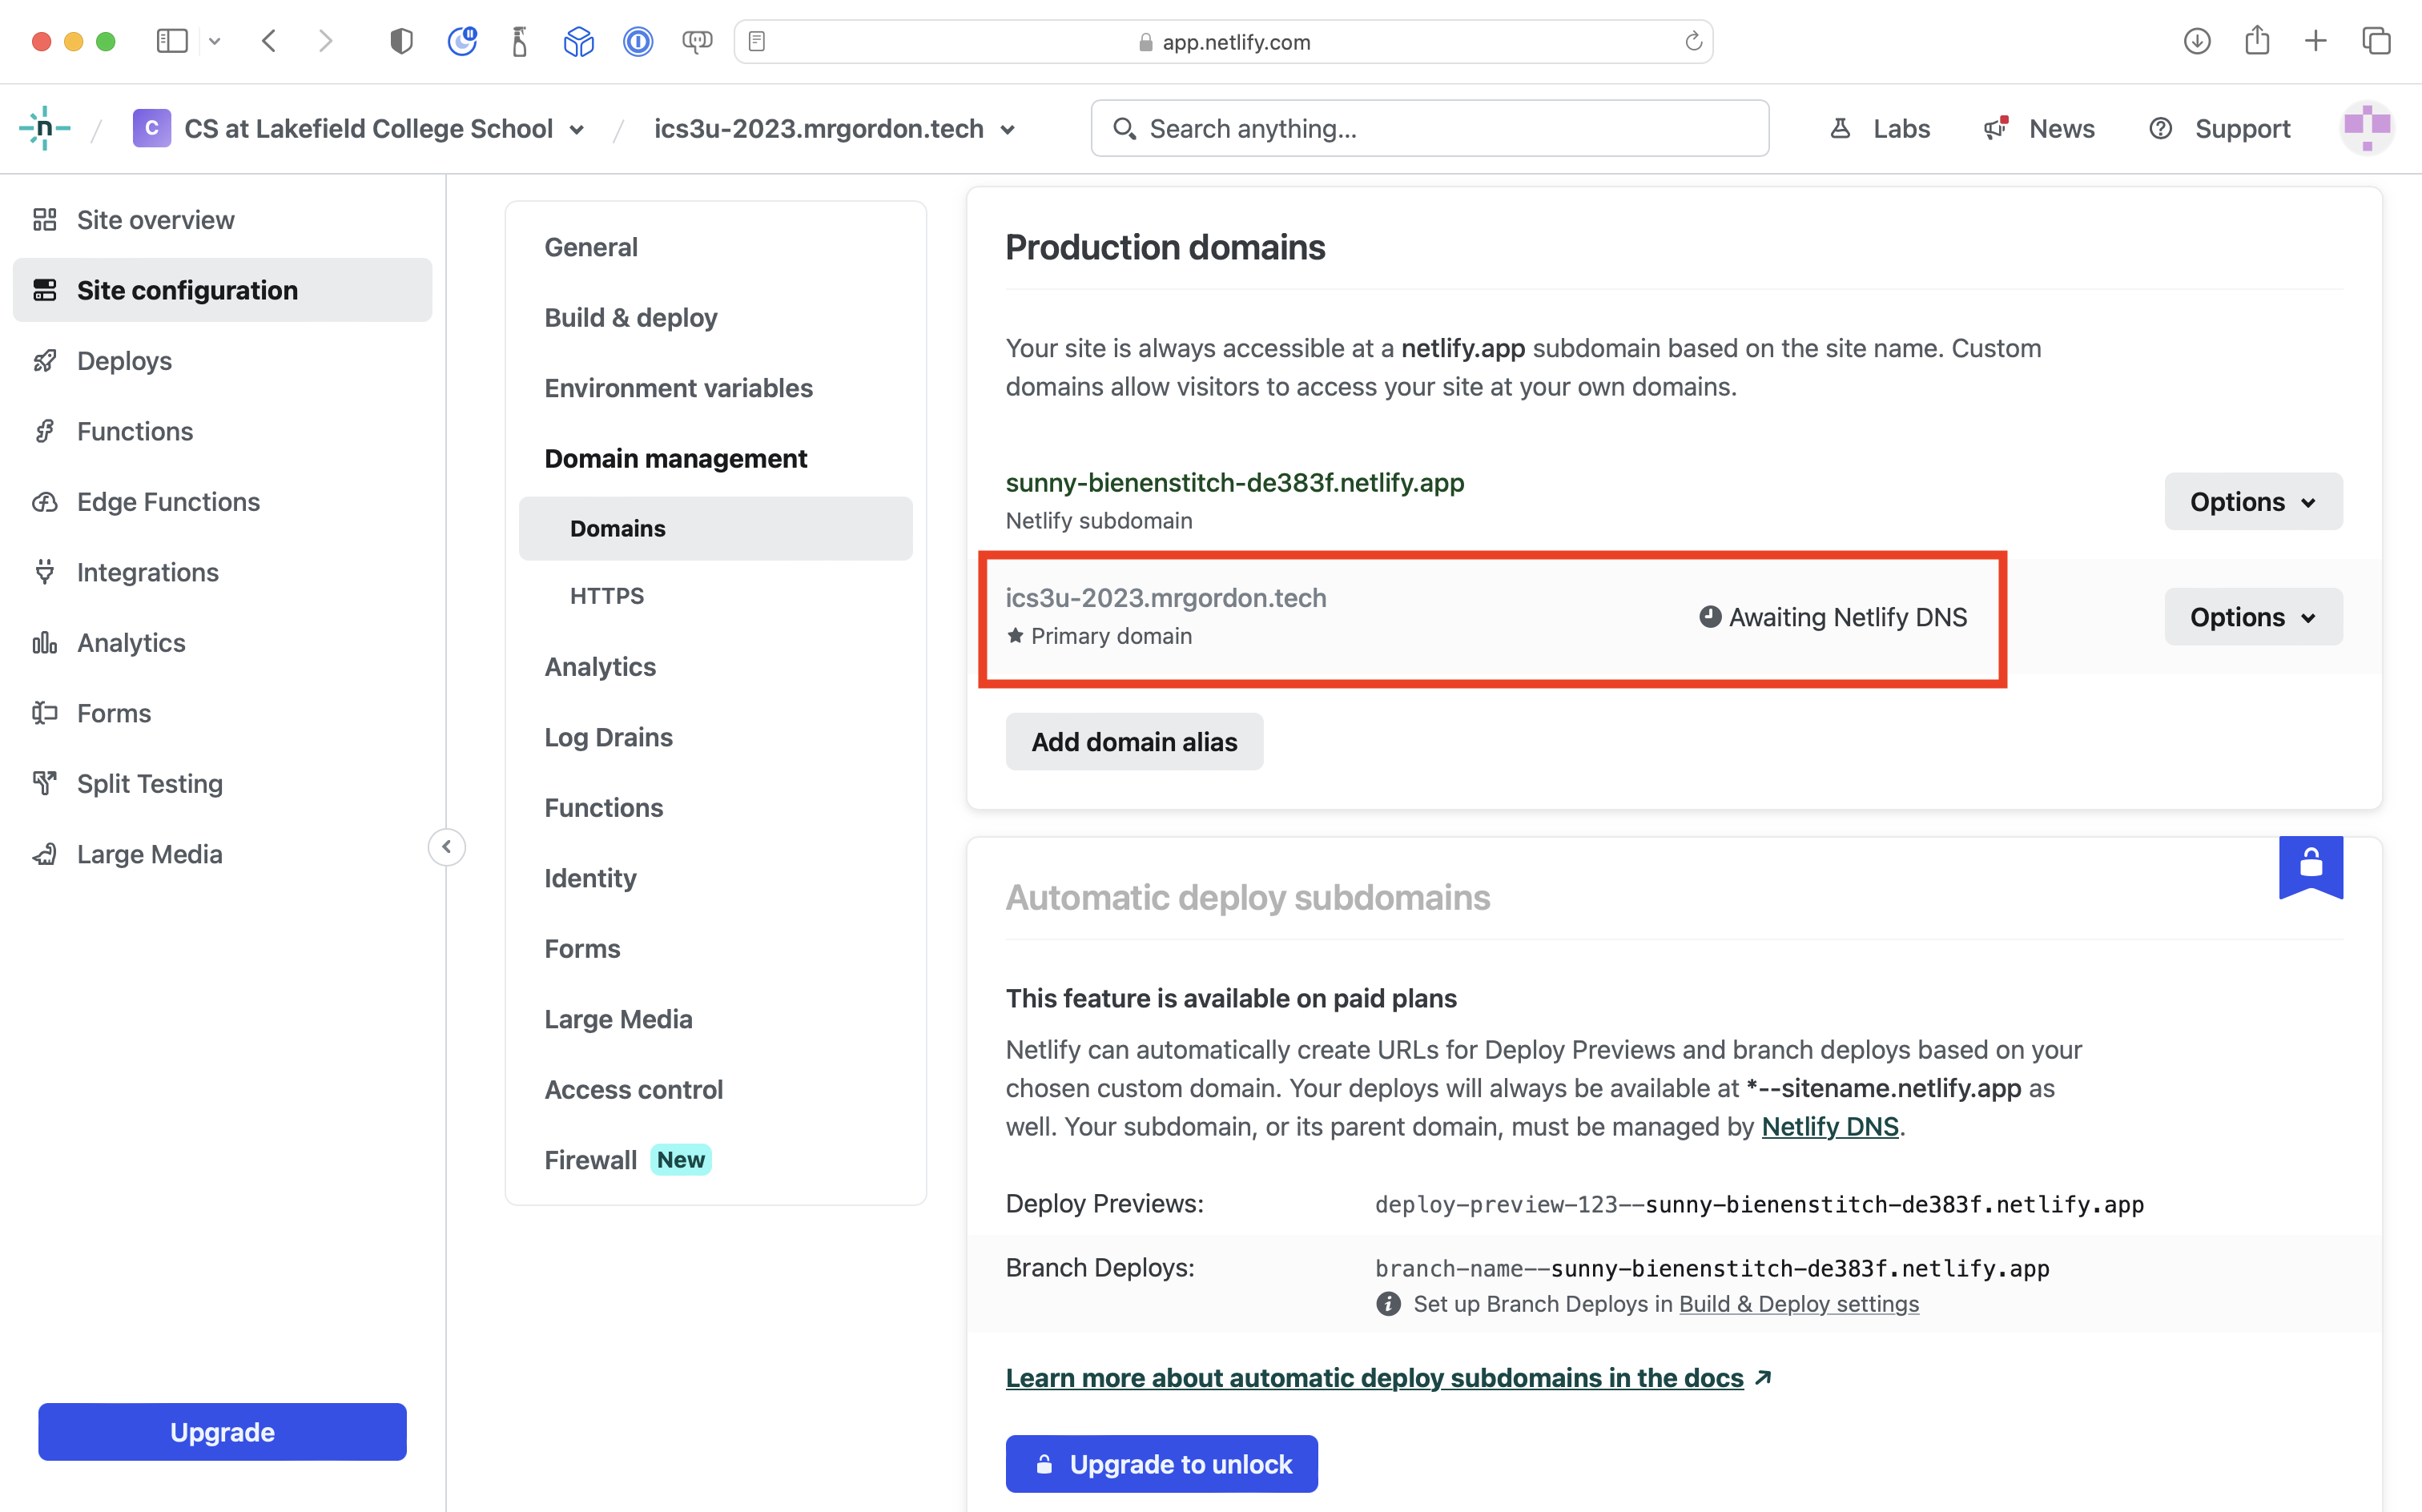Click the spray bottle extension icon
The height and width of the screenshot is (1512, 2422).
pyautogui.click(x=520, y=41)
